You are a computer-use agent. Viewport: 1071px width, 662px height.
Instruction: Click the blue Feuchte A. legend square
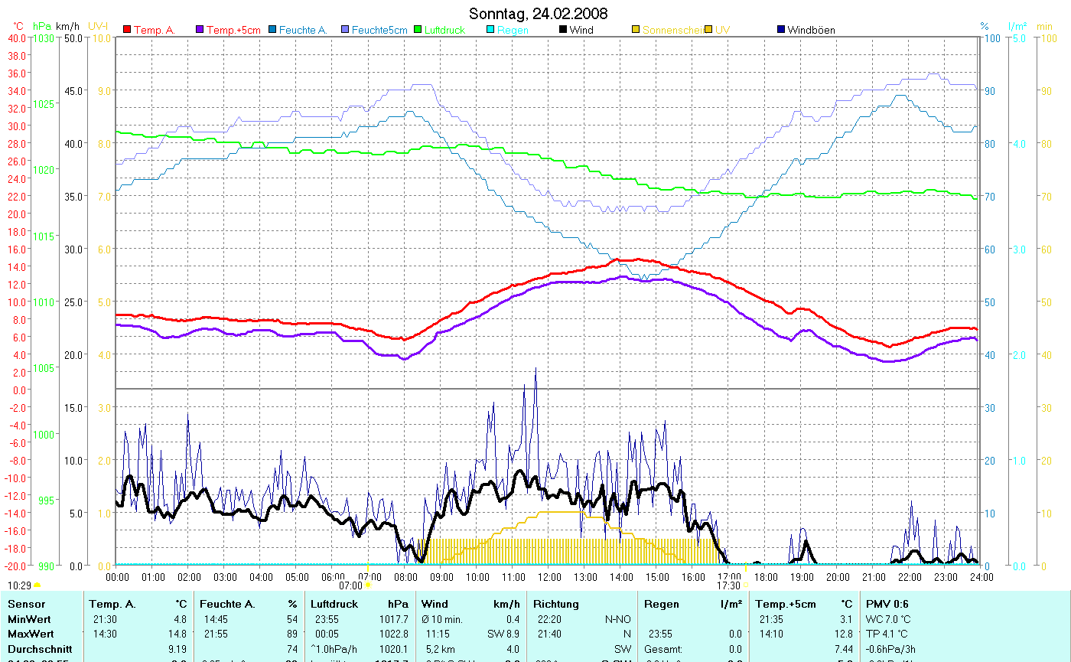272,30
